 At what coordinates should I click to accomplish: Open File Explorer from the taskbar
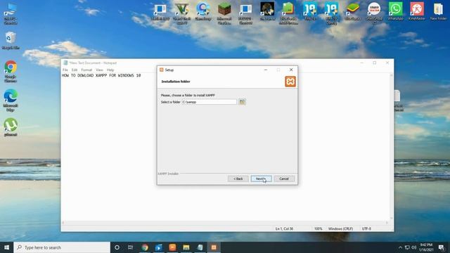point(186,247)
